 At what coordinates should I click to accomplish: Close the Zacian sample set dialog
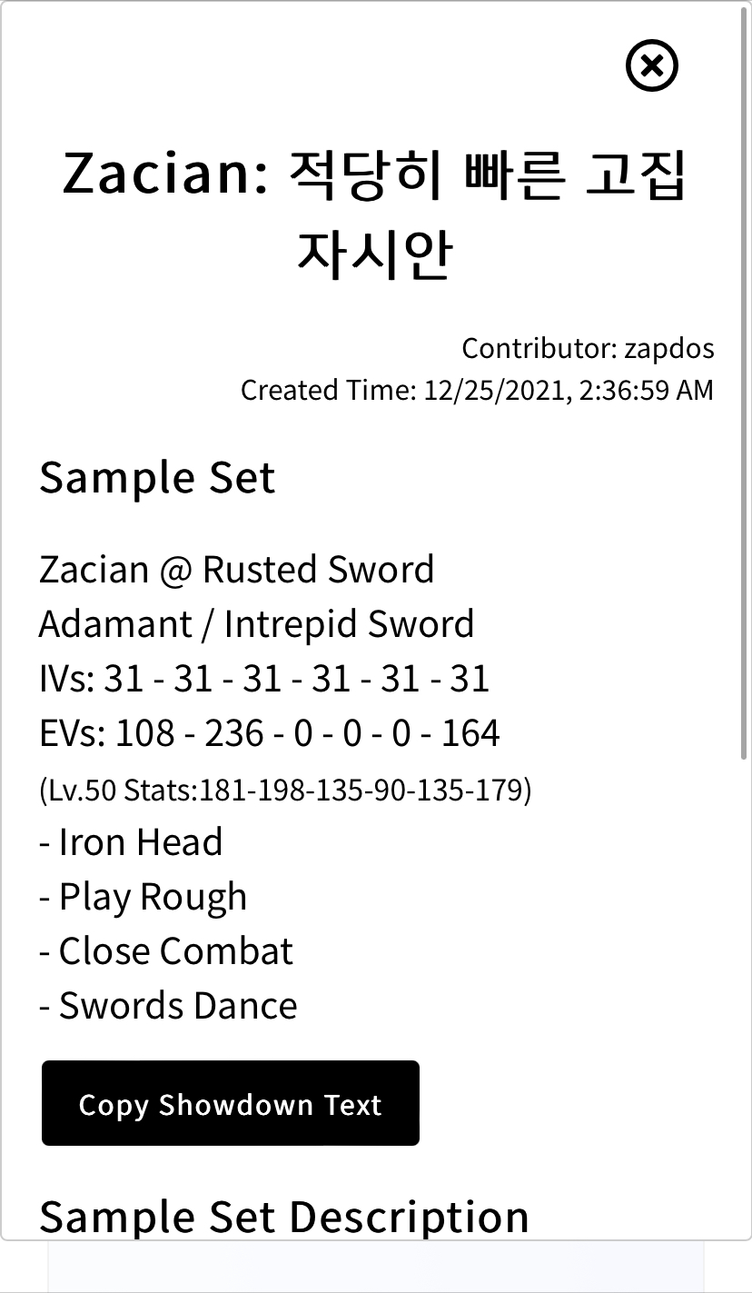tap(651, 65)
